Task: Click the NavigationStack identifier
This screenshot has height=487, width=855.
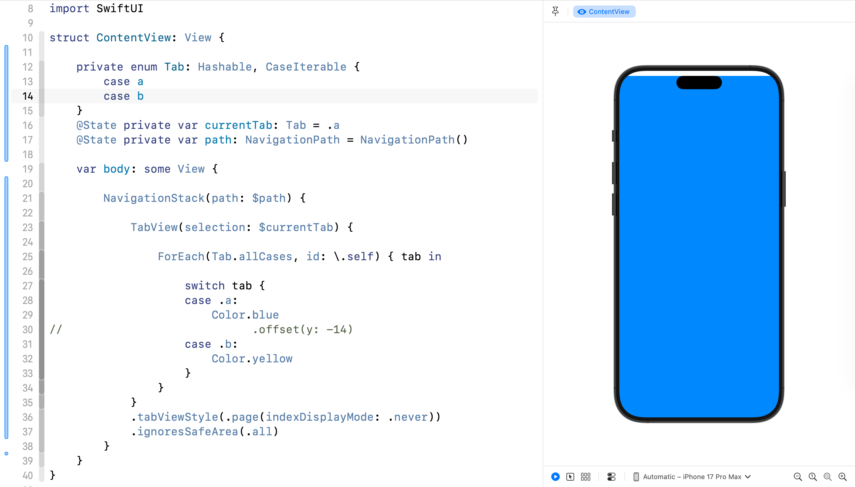Action: point(154,198)
